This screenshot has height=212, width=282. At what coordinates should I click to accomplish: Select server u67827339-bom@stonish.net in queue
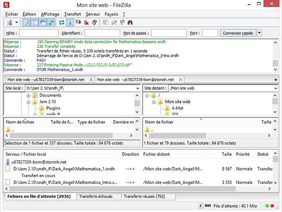39,162
